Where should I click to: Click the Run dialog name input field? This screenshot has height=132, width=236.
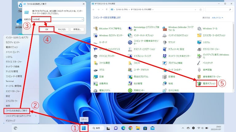click(58, 19)
